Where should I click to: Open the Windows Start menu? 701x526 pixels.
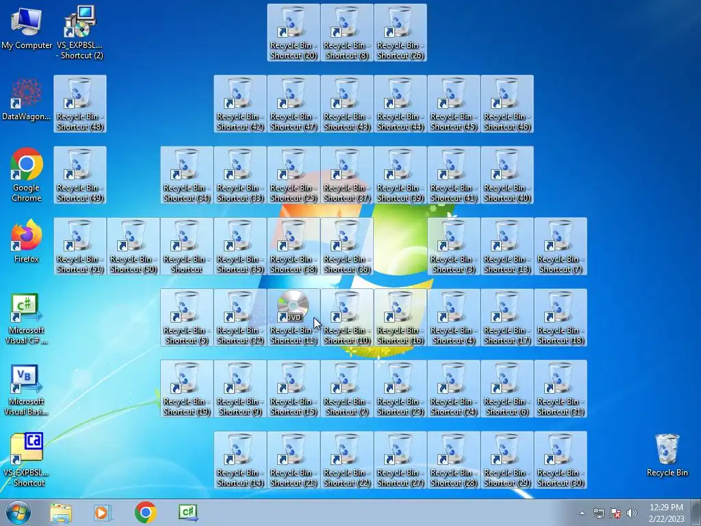(x=18, y=512)
